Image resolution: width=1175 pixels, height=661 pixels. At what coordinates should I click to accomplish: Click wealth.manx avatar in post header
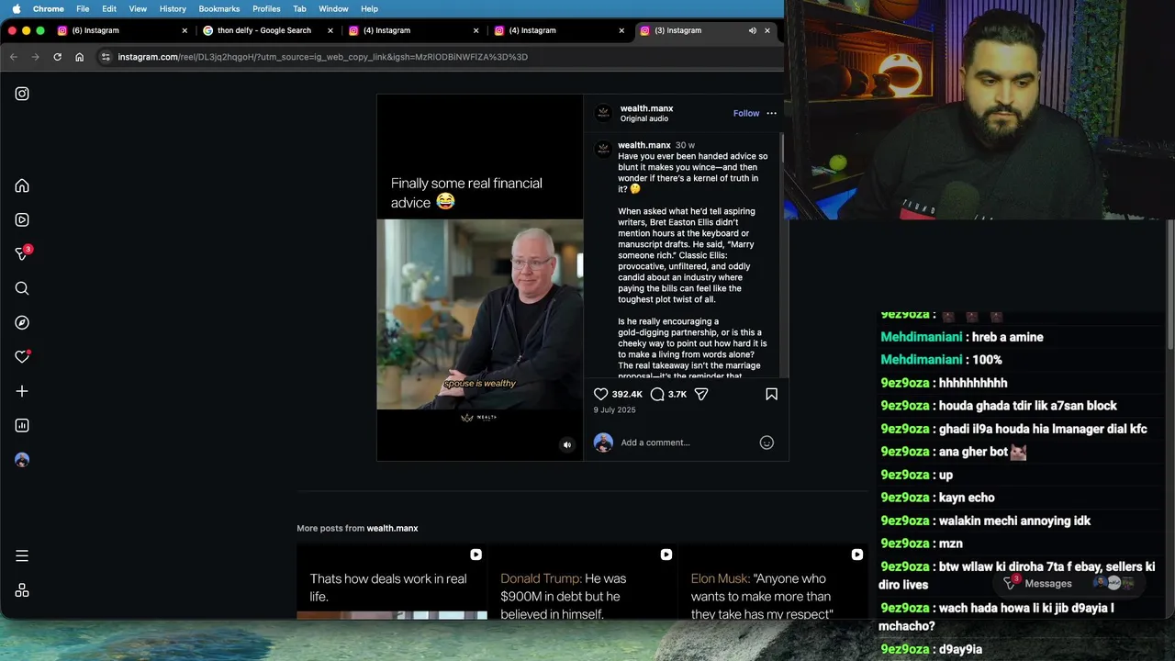[603, 113]
